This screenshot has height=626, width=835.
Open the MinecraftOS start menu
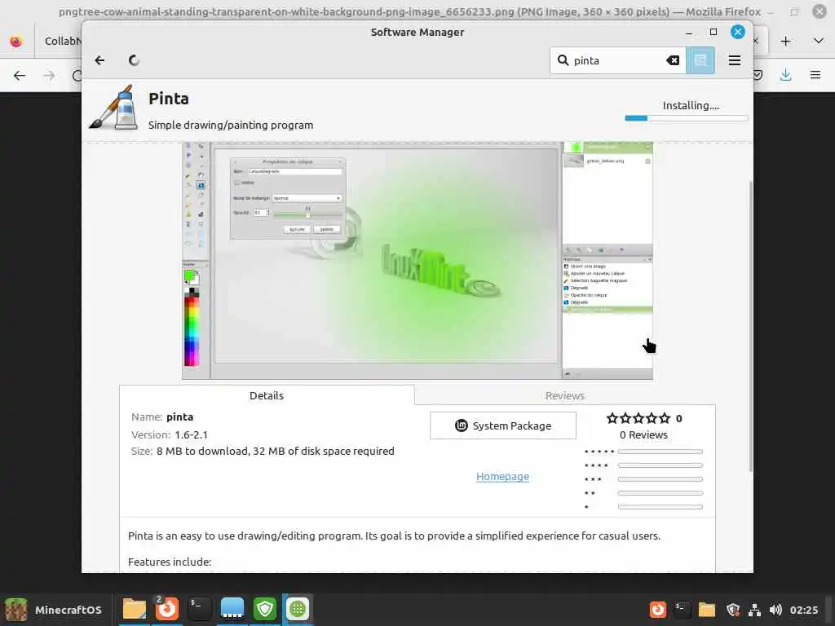pyautogui.click(x=53, y=610)
